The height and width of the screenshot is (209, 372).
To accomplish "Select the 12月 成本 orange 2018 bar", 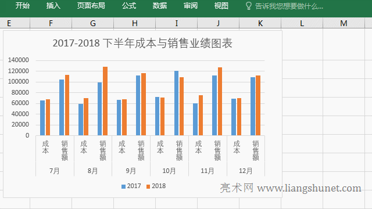I will point(239,117).
